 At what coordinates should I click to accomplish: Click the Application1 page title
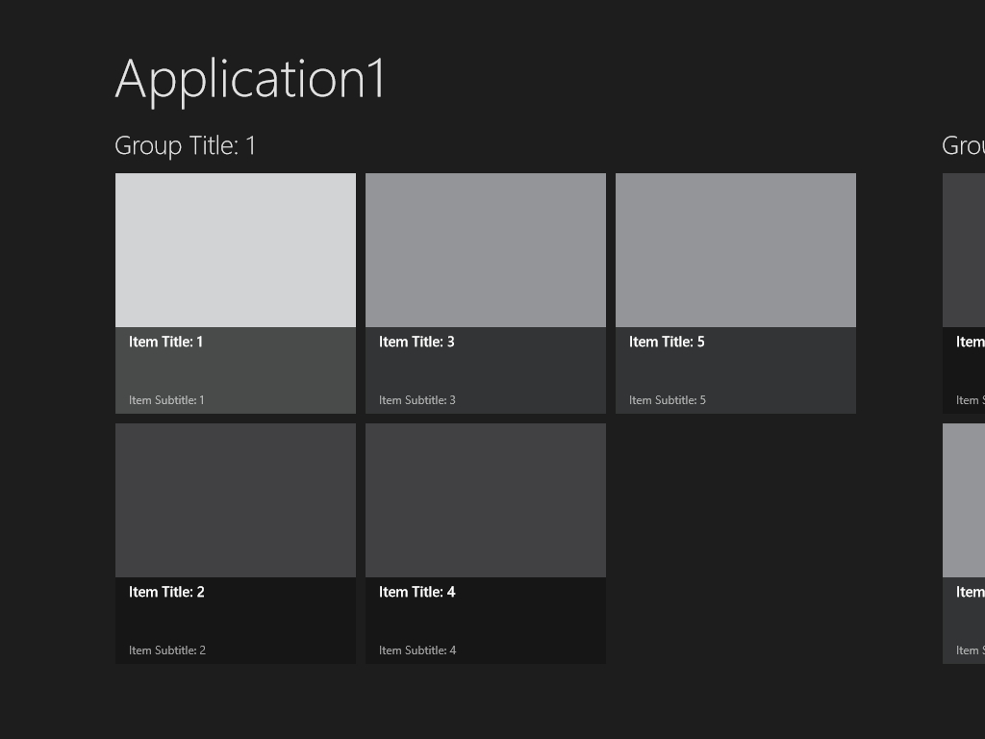point(250,79)
